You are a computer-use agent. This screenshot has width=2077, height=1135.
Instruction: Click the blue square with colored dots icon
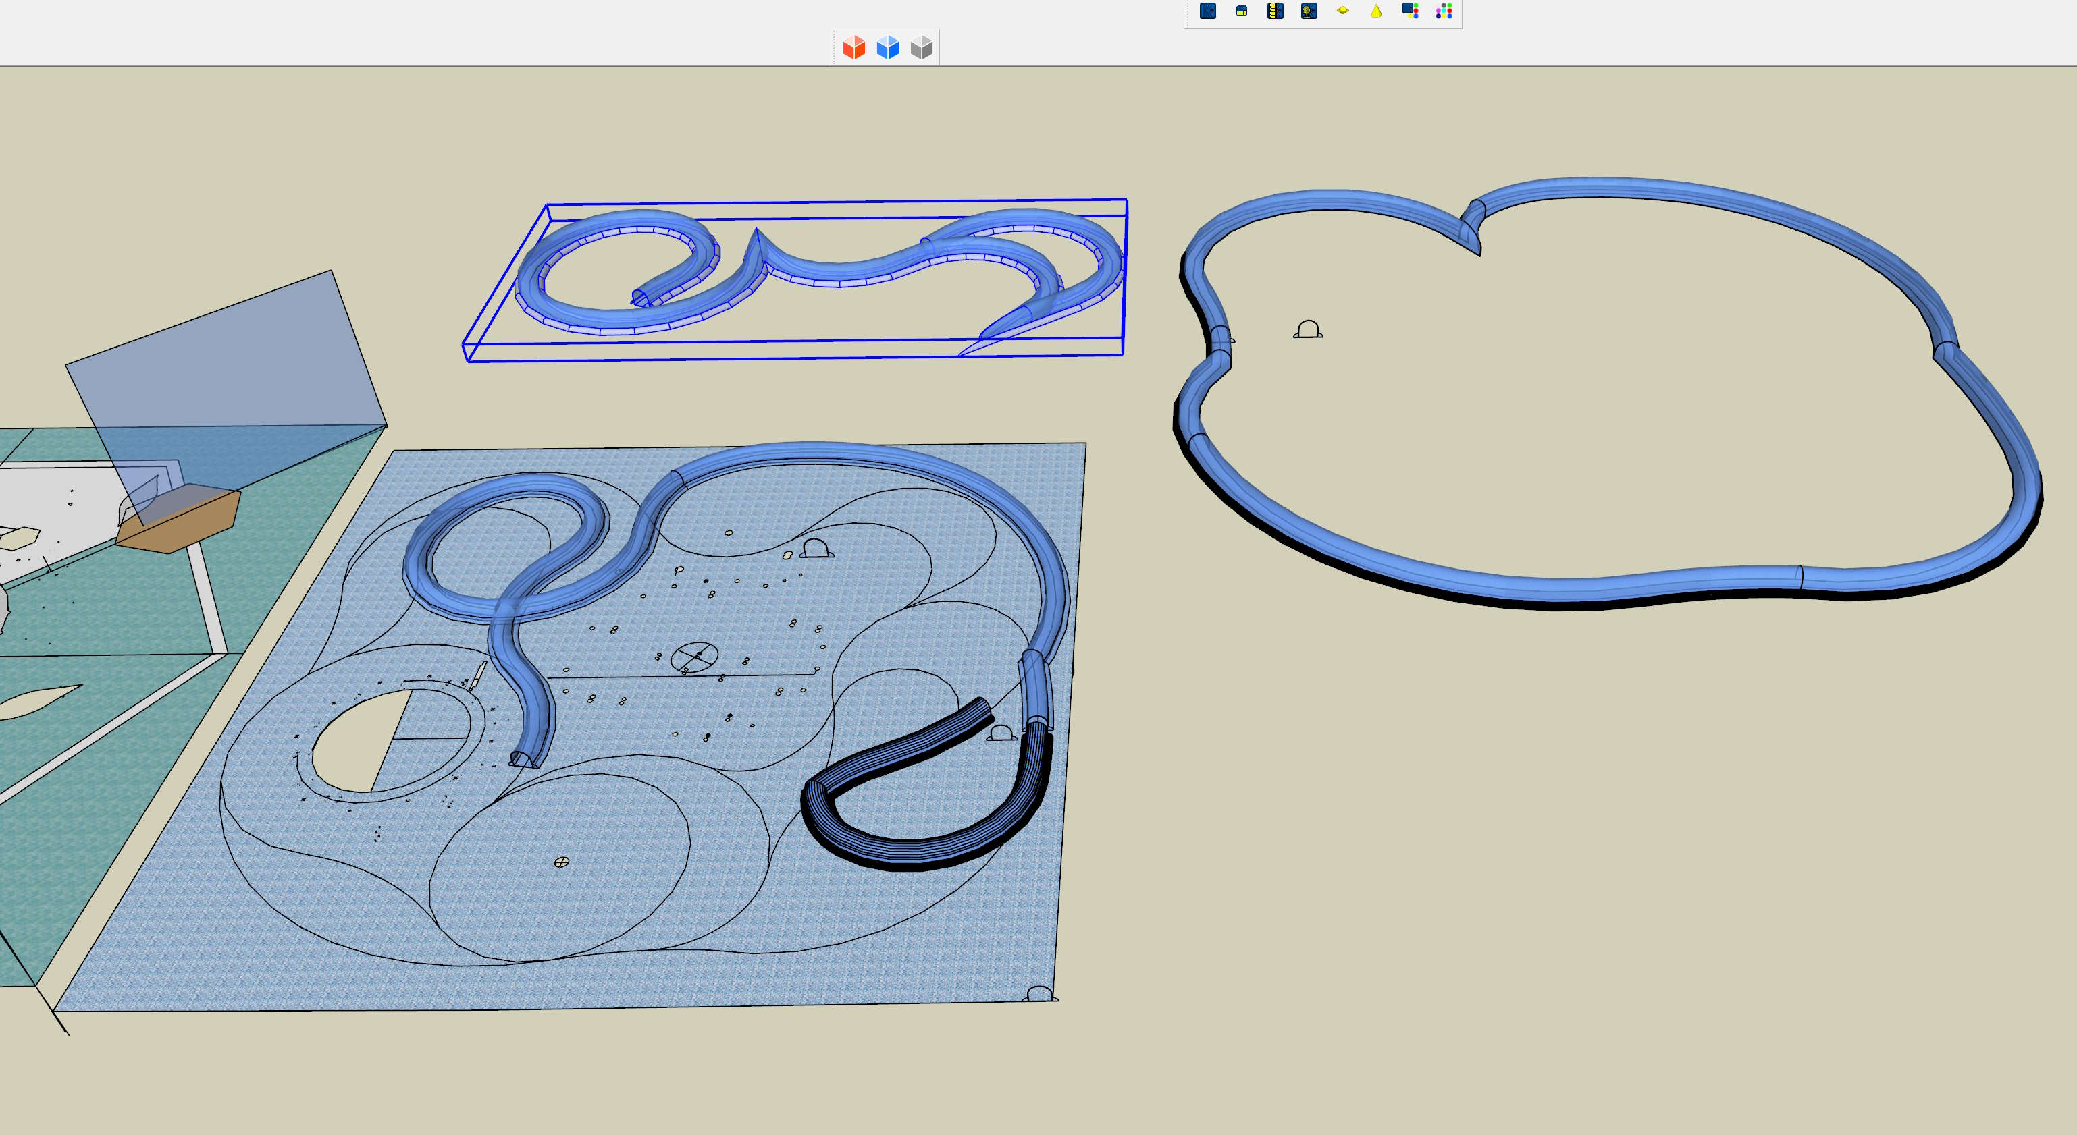point(1410,11)
